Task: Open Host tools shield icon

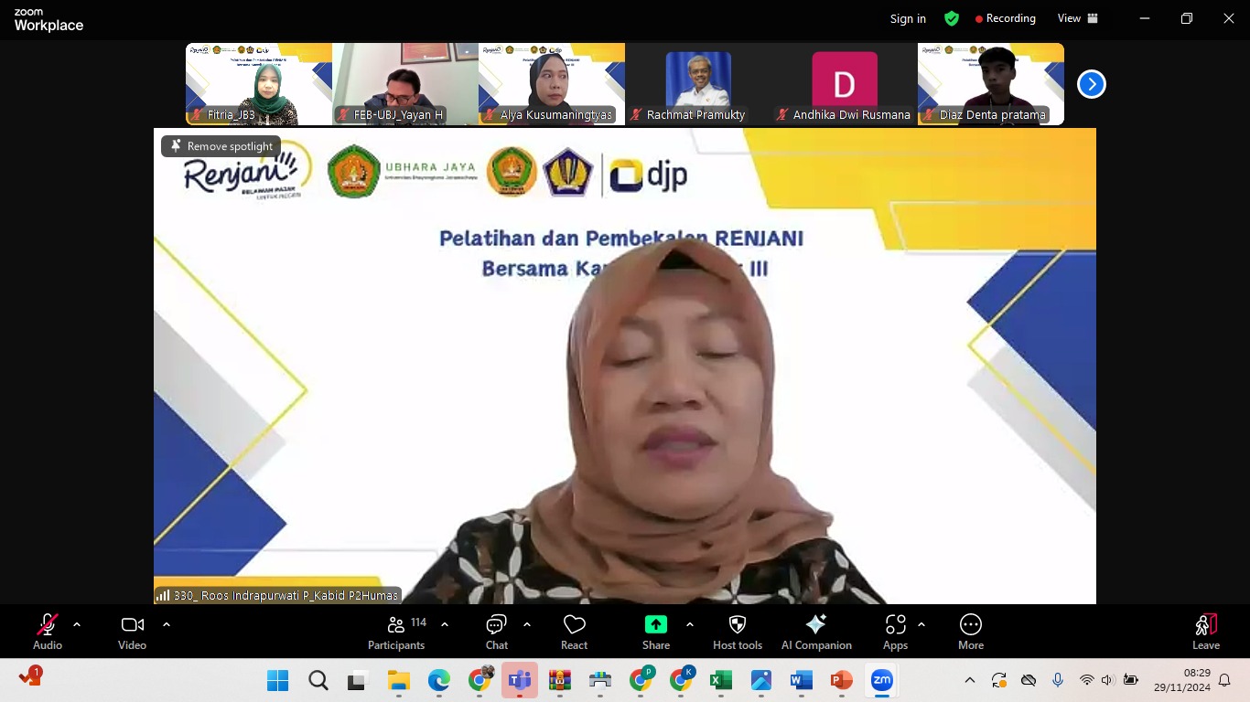Action: 737,632
